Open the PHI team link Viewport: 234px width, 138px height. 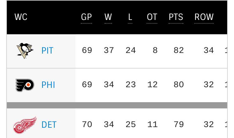tap(48, 85)
